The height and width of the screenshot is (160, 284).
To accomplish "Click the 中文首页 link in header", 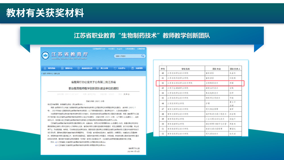I will (111, 49).
